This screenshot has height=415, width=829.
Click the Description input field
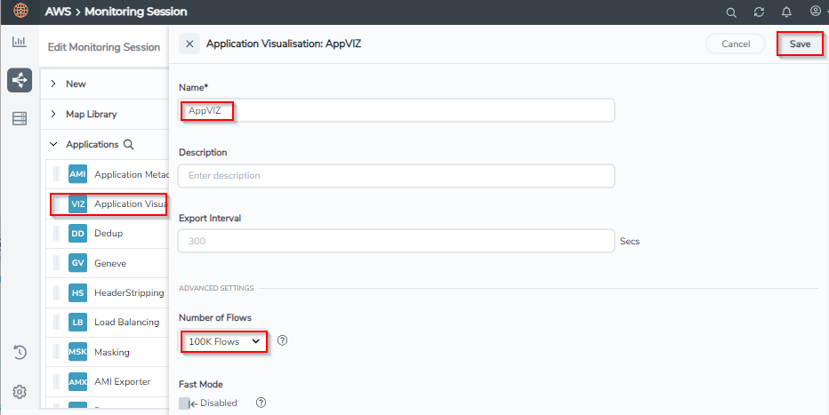(x=397, y=175)
